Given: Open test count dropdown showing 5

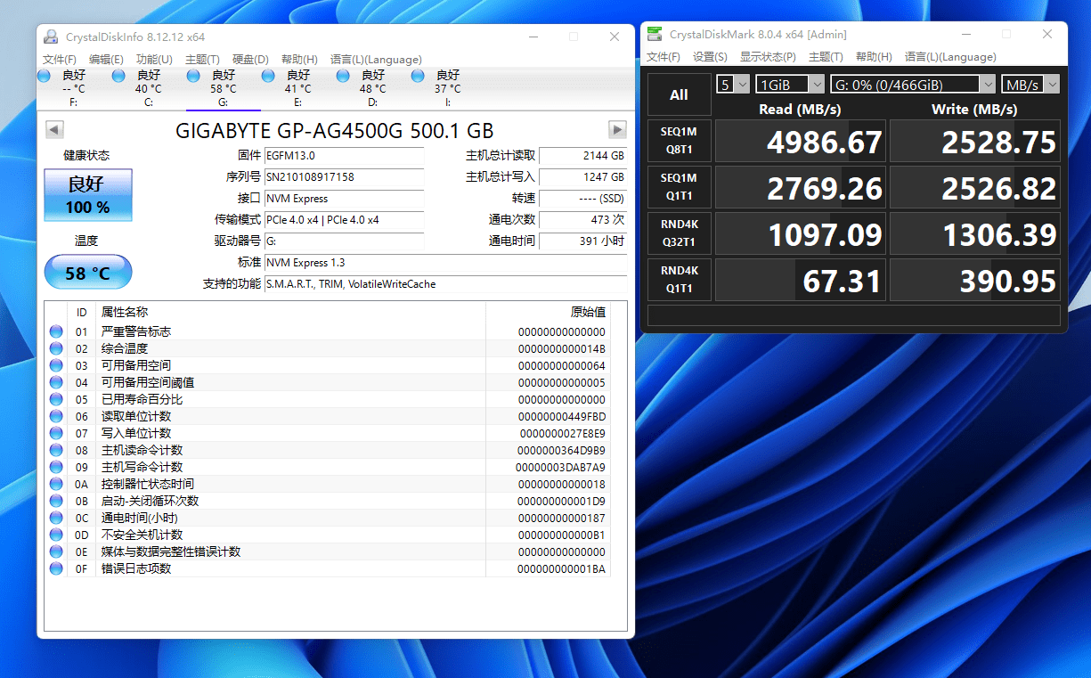Looking at the screenshot, I should tap(734, 84).
